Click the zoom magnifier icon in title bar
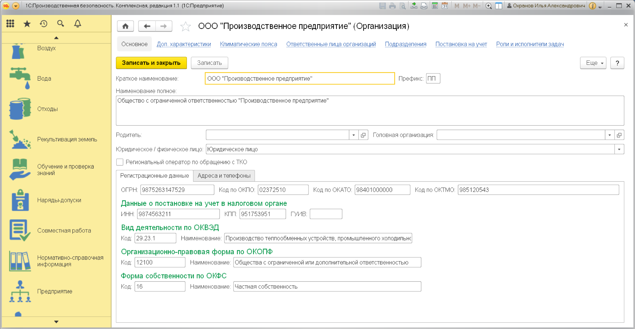Viewport: 635px width, 329px height. click(488, 6)
